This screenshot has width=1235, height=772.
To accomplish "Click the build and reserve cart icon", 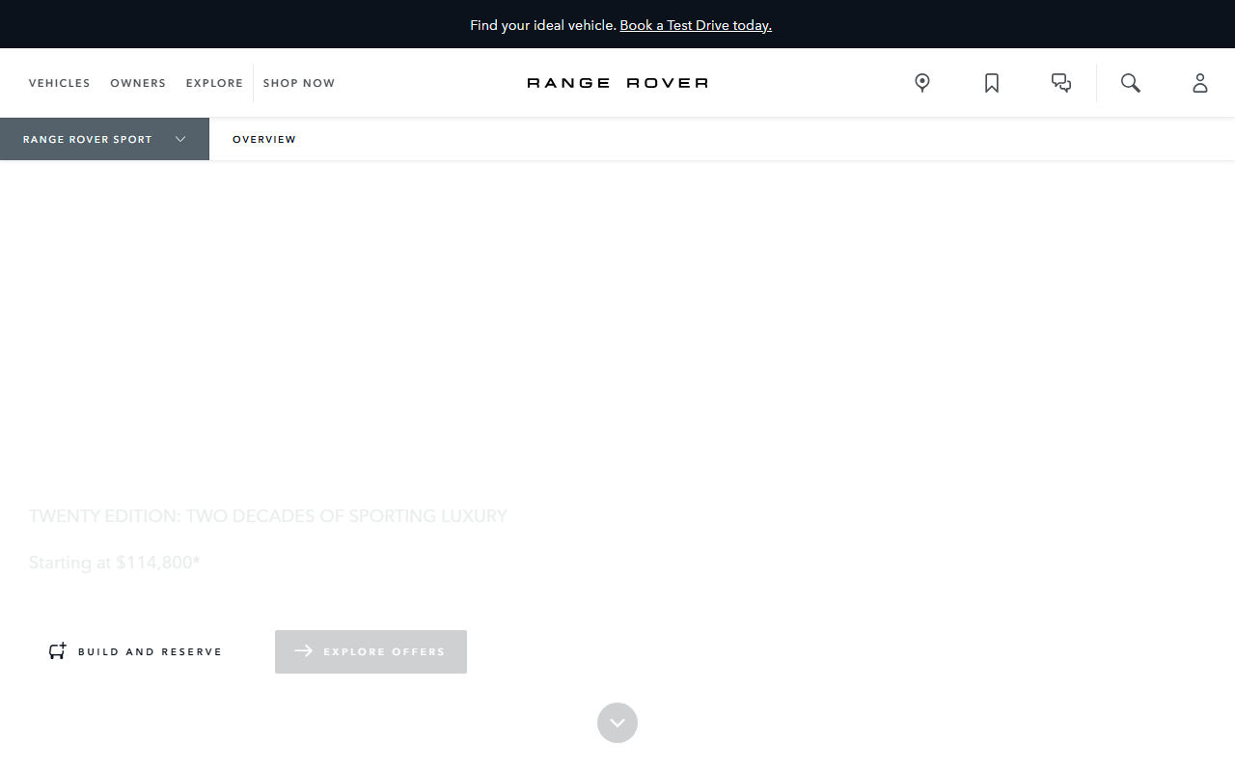I will 58,651.
